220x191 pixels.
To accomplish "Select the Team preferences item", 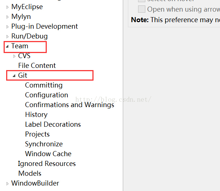I will (20, 46).
